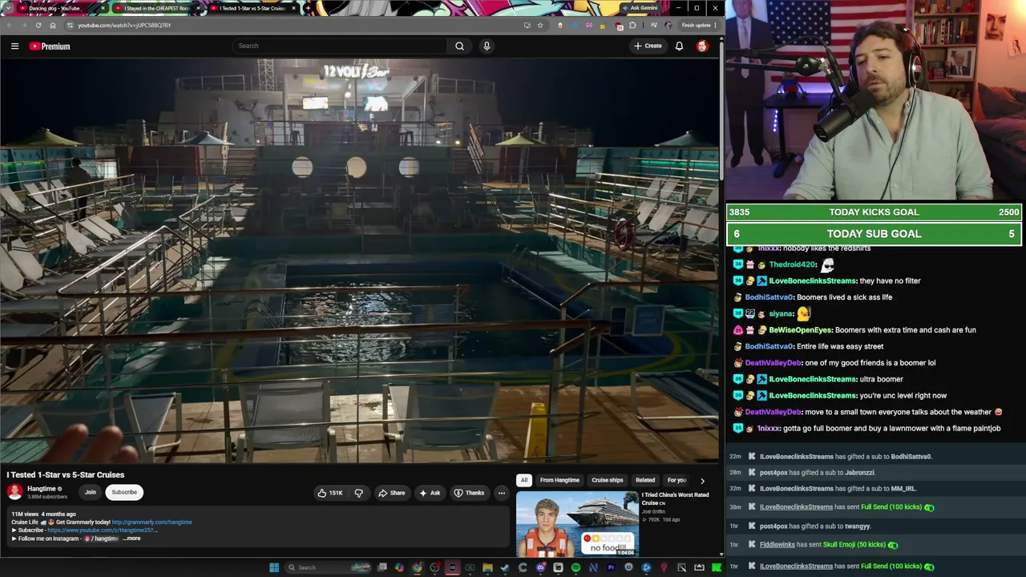1026x577 pixels.
Task: Open the browser home page
Action: tap(53, 25)
